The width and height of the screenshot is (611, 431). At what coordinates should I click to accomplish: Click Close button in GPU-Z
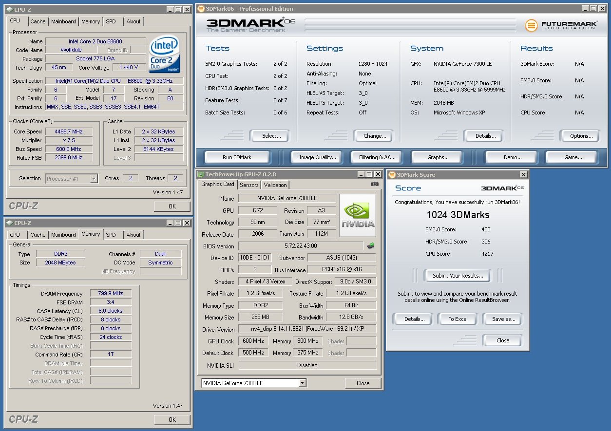tap(363, 383)
